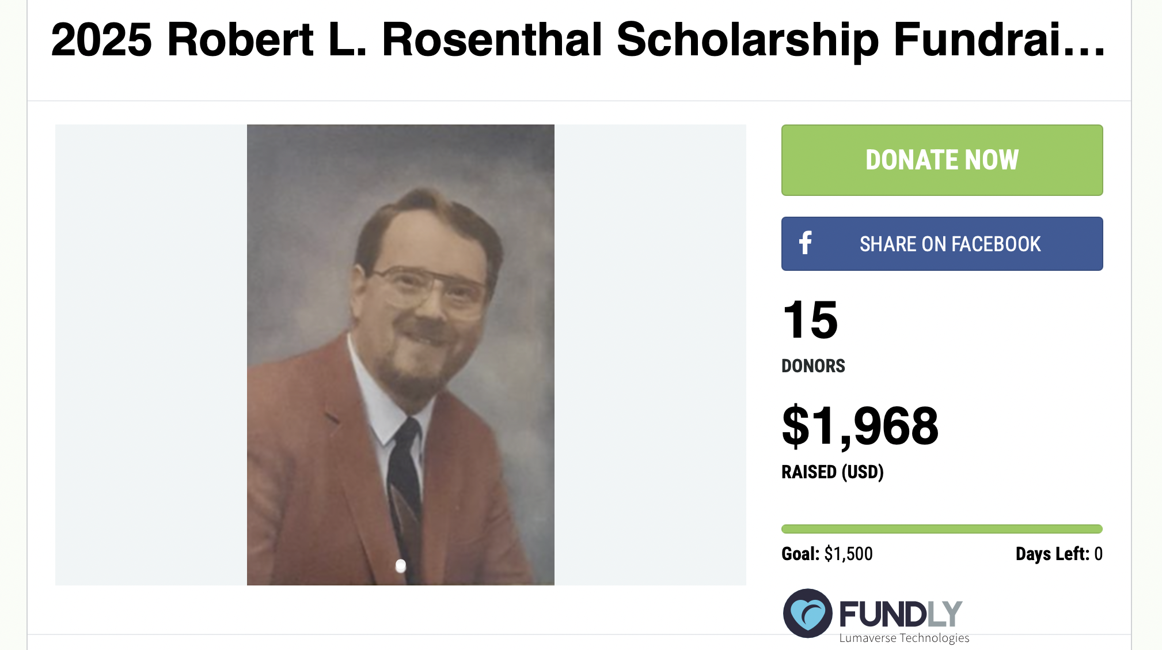
Task: Click the Donate Now button
Action: (942, 160)
